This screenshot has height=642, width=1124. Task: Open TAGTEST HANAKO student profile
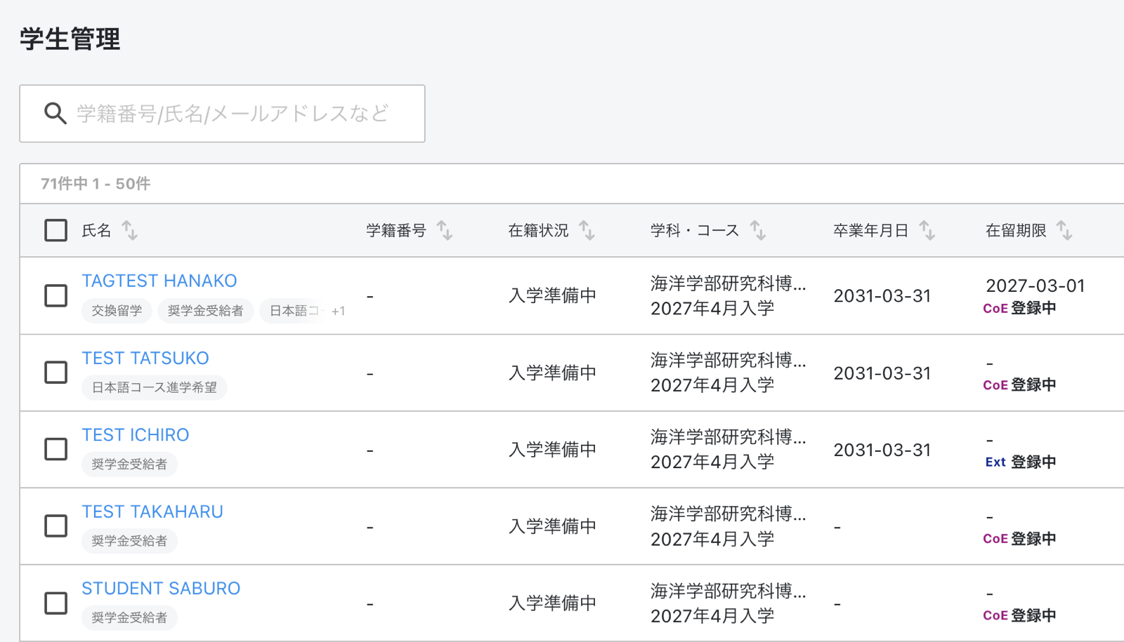click(159, 281)
